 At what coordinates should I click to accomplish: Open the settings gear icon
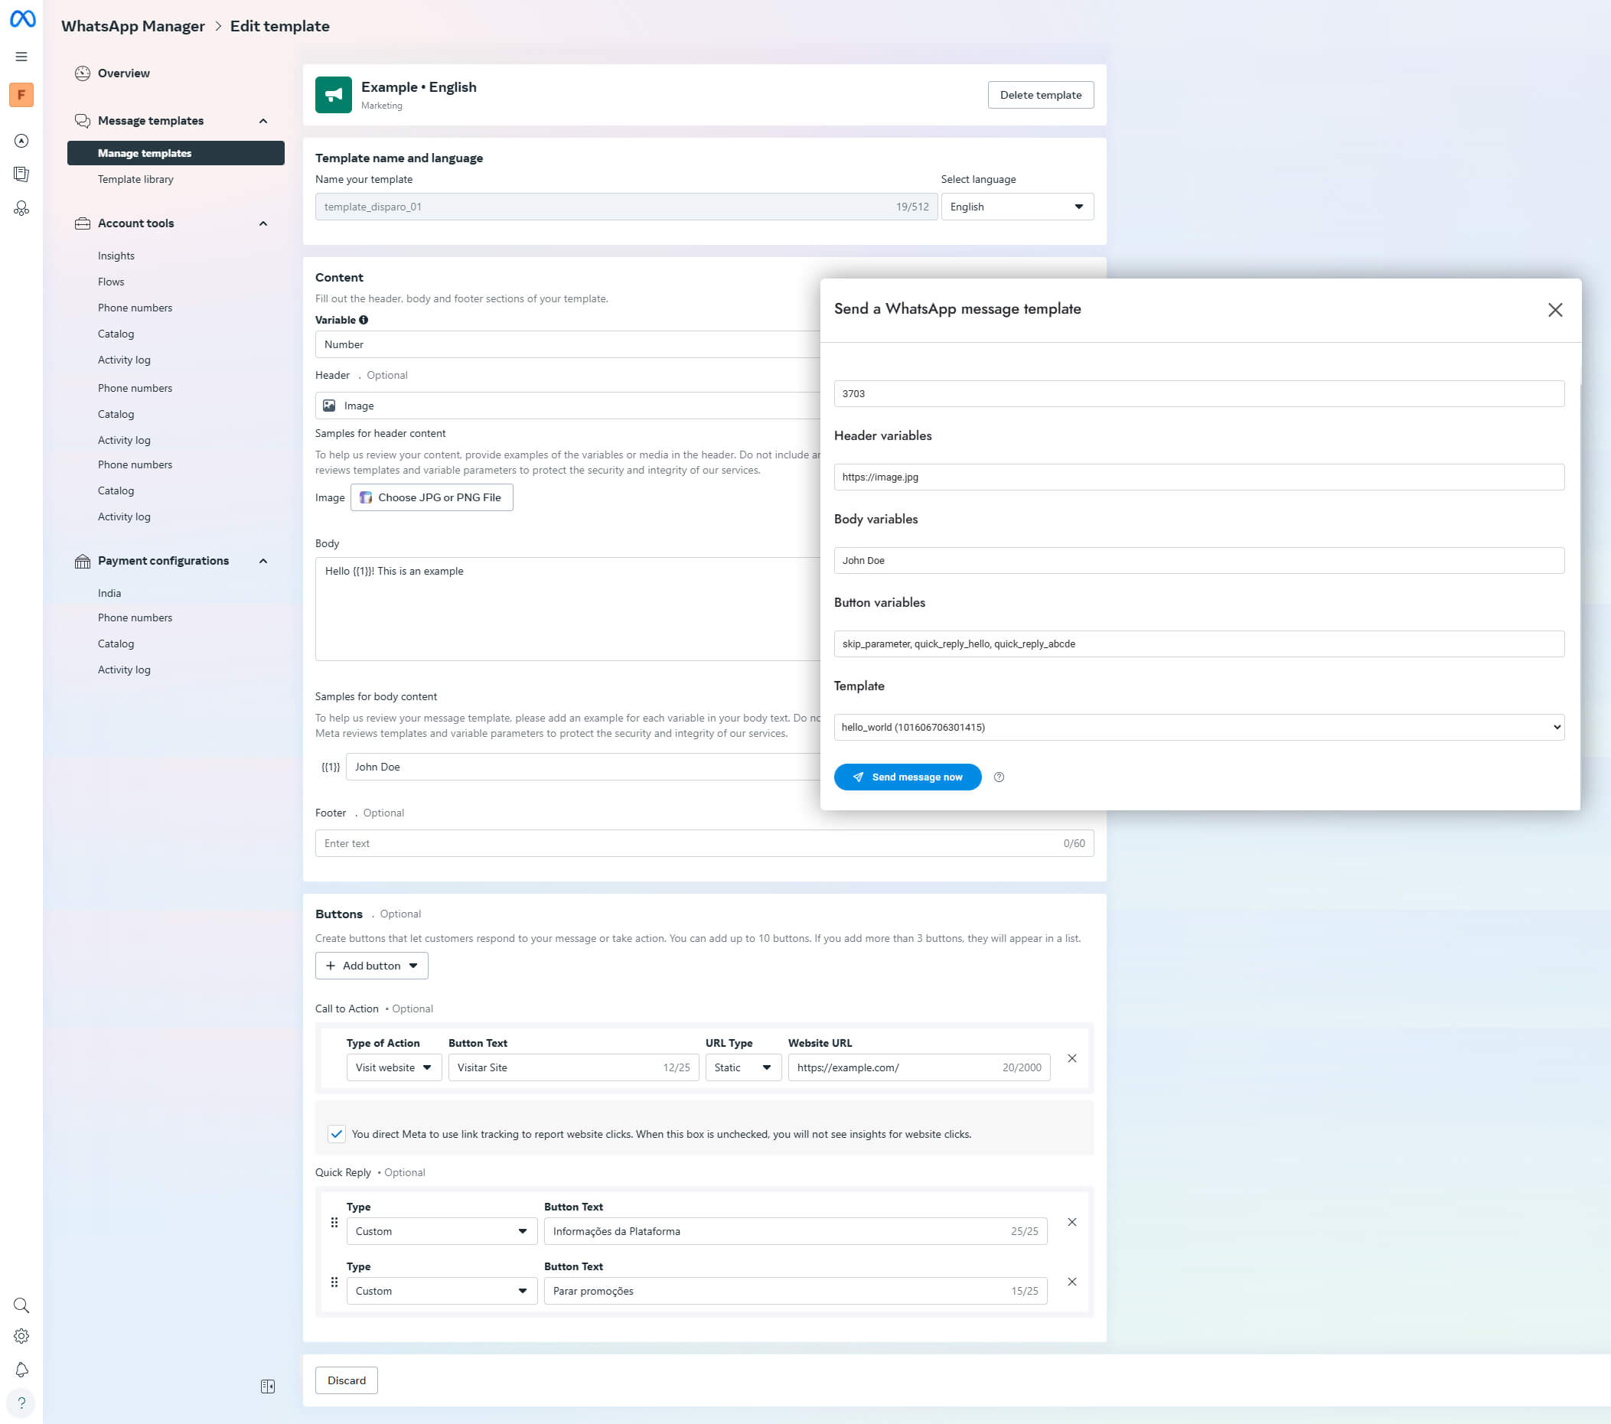(21, 1336)
